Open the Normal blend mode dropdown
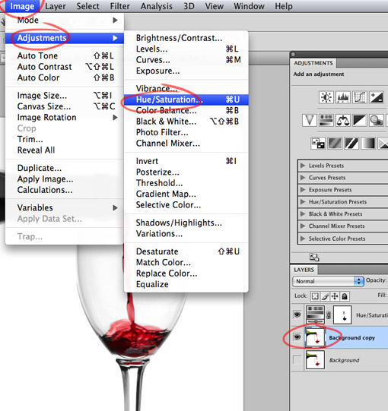Image resolution: width=388 pixels, height=411 pixels. (328, 281)
